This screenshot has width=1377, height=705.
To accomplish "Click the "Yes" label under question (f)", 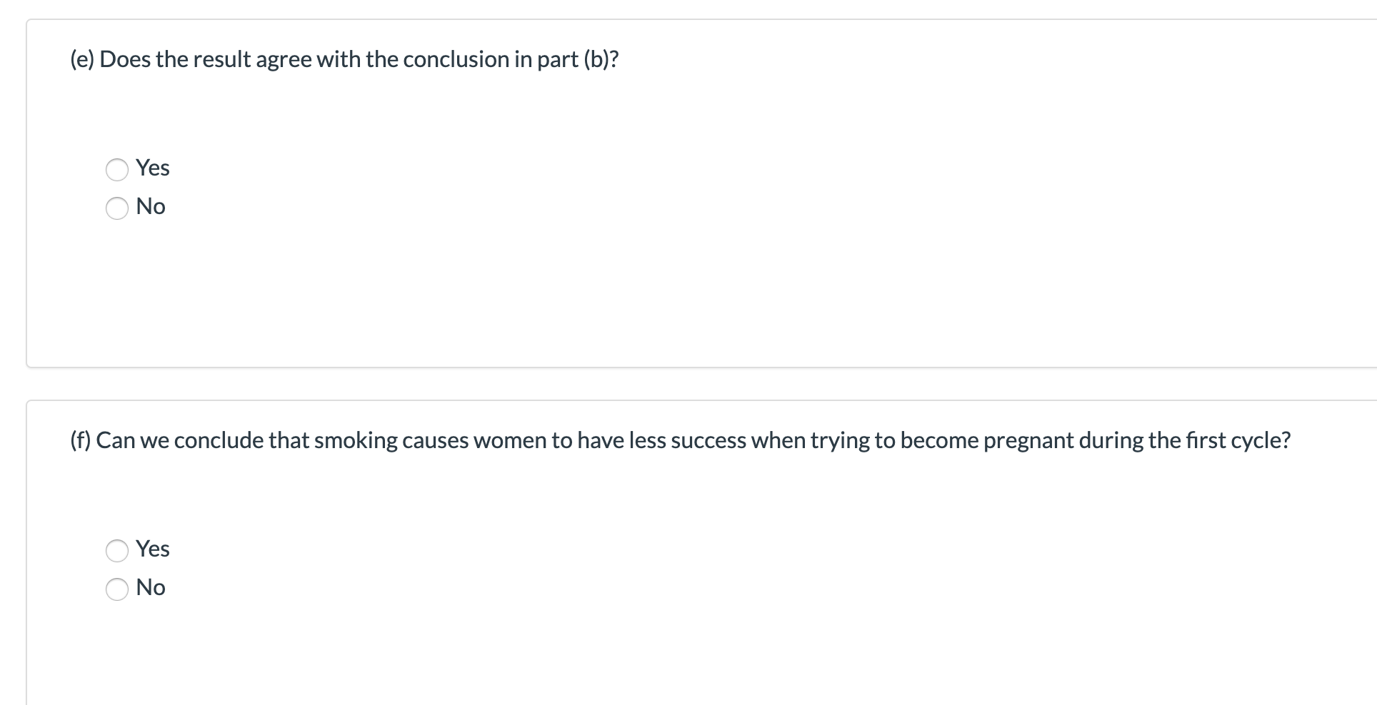I will (153, 549).
